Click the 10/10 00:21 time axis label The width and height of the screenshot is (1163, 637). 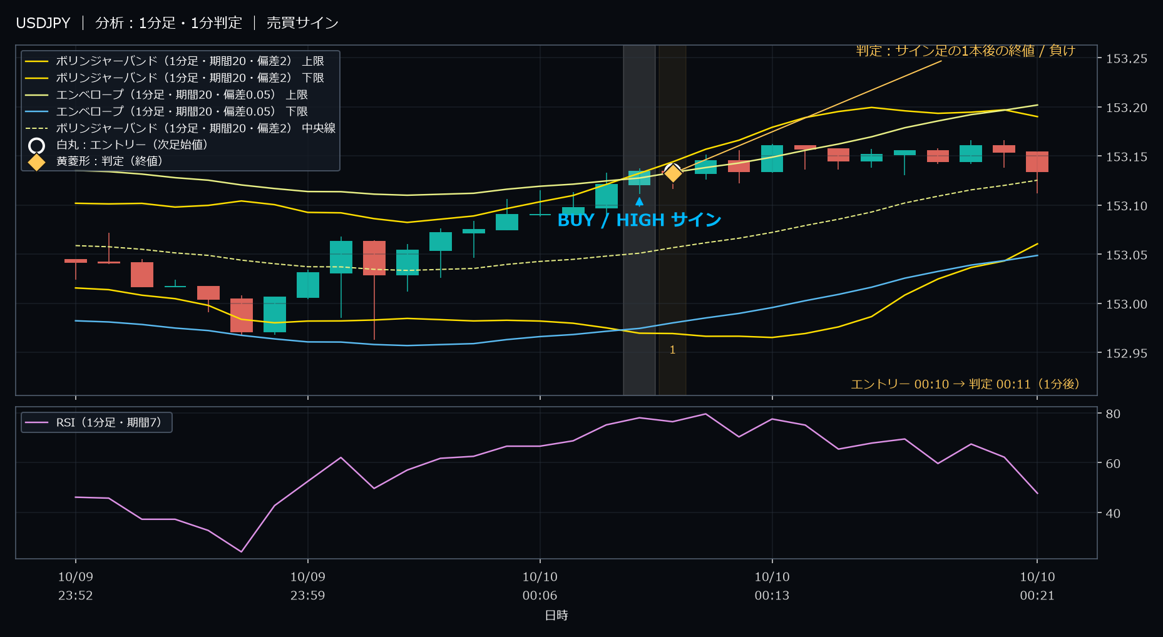pyautogui.click(x=1037, y=586)
